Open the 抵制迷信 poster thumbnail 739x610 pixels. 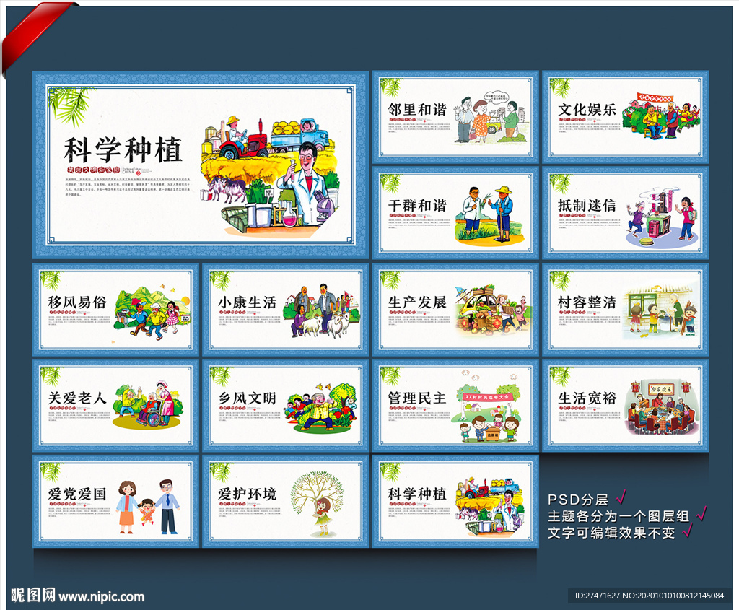coord(626,213)
